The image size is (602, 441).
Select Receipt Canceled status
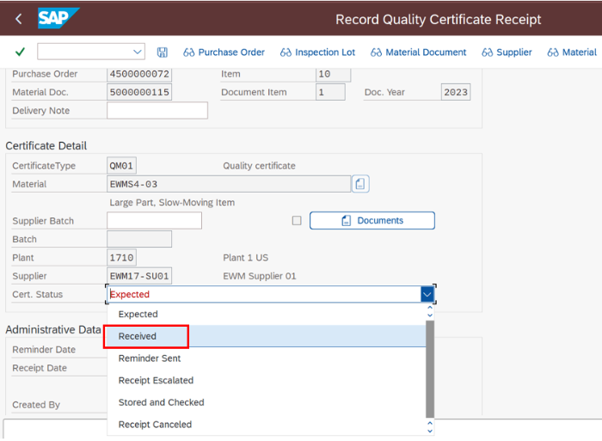pyautogui.click(x=267, y=425)
